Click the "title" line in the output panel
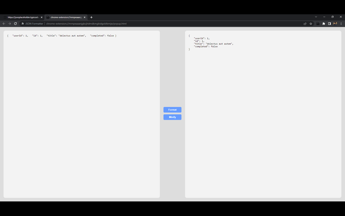This screenshot has width=345, height=216. click(213, 44)
